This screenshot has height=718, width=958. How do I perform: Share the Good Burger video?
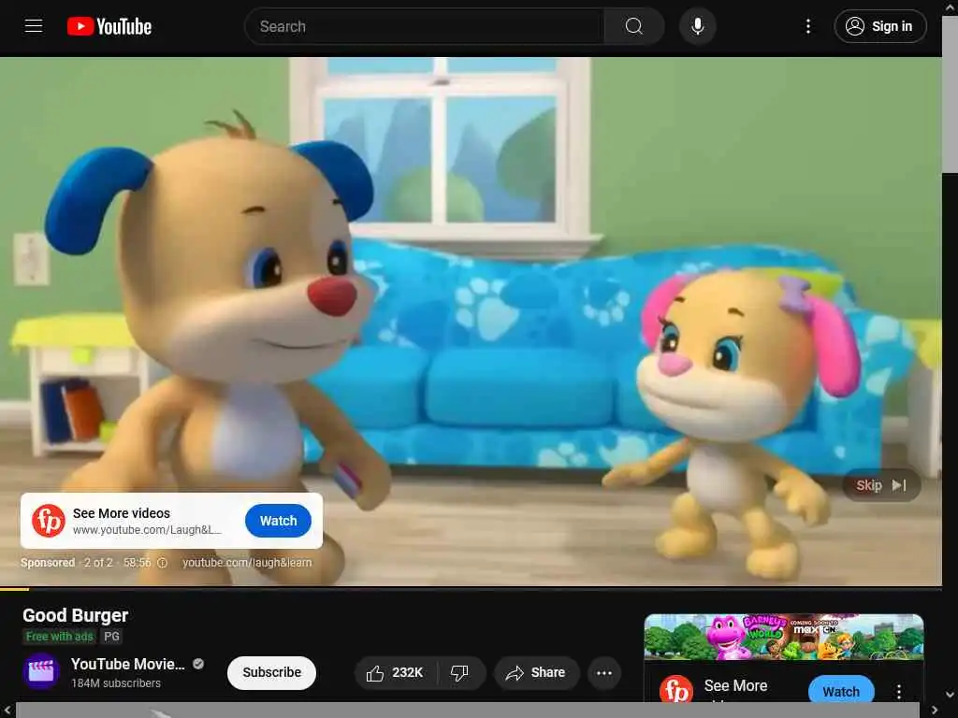[x=536, y=673]
